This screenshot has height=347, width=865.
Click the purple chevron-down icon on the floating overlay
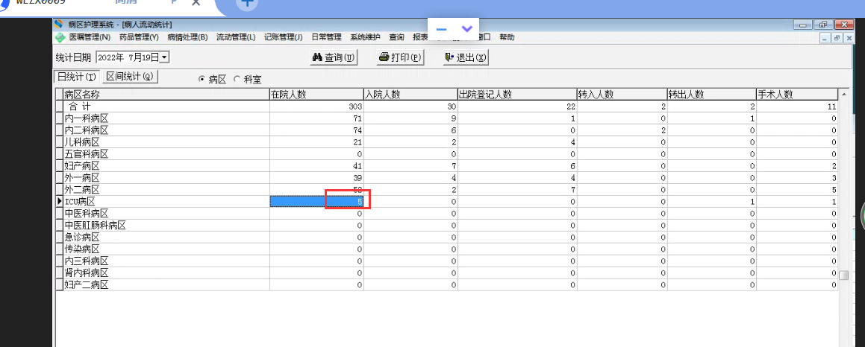point(466,28)
